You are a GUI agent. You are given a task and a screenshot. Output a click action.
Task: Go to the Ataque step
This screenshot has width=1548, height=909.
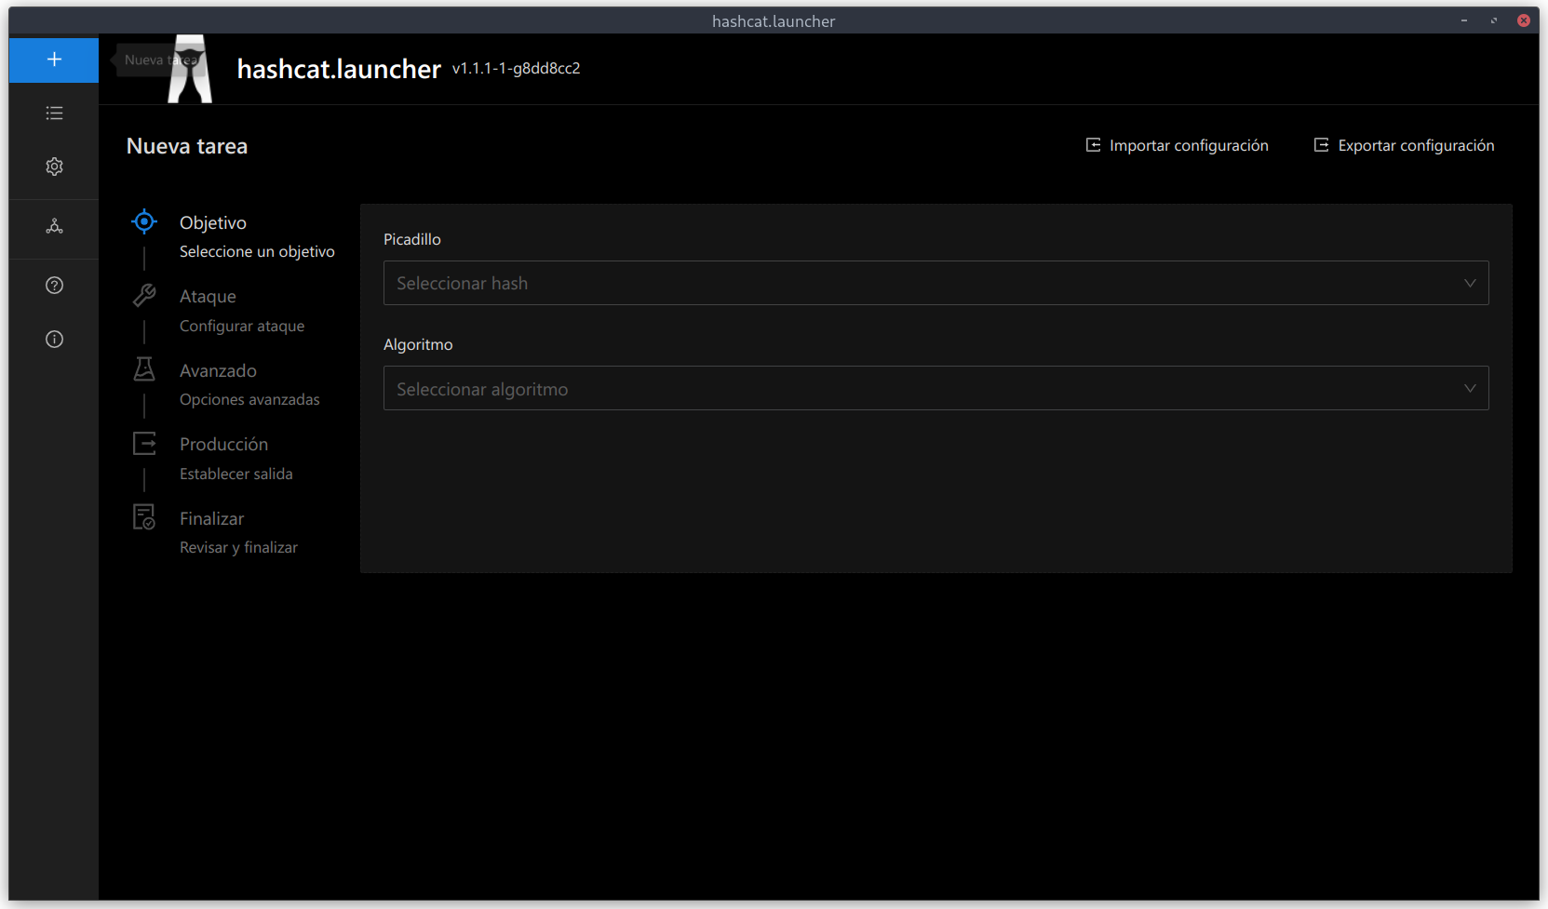208,296
